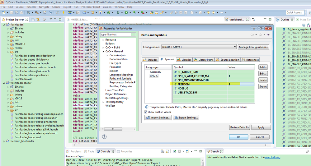Click the Flash programming LOAD toolbar icon

pyautogui.click(x=70, y=12)
